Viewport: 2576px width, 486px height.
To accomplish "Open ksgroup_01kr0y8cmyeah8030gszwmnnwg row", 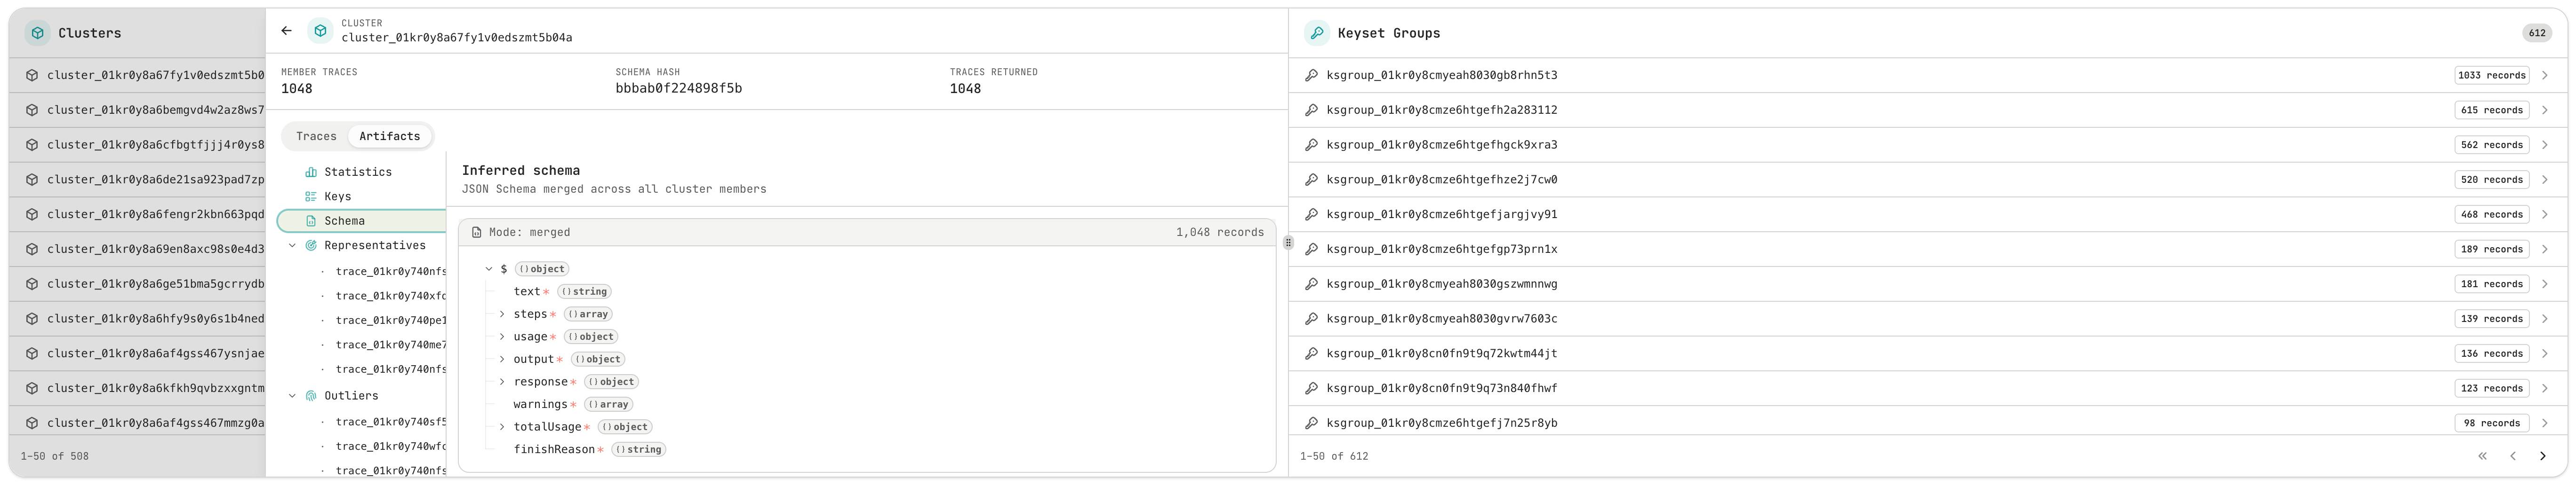I will [1928, 284].
